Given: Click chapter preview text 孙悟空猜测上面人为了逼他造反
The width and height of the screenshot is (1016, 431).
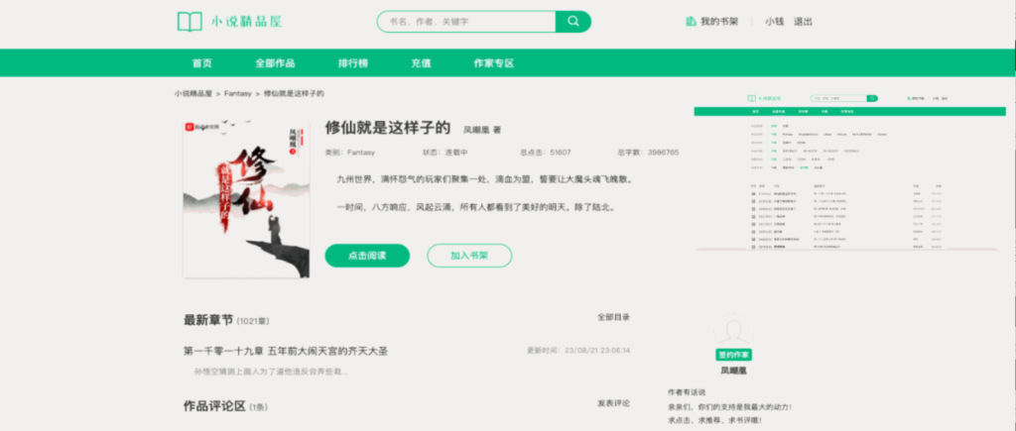Looking at the screenshot, I should click(x=272, y=372).
